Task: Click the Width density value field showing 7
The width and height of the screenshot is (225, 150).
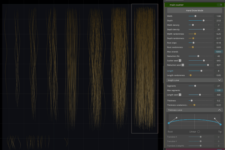Action: (x=218, y=25)
